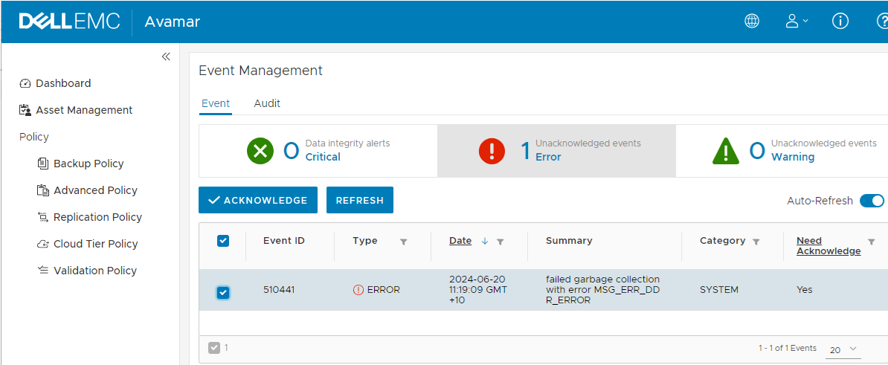Click the information icon in header
The width and height of the screenshot is (888, 365).
point(840,22)
